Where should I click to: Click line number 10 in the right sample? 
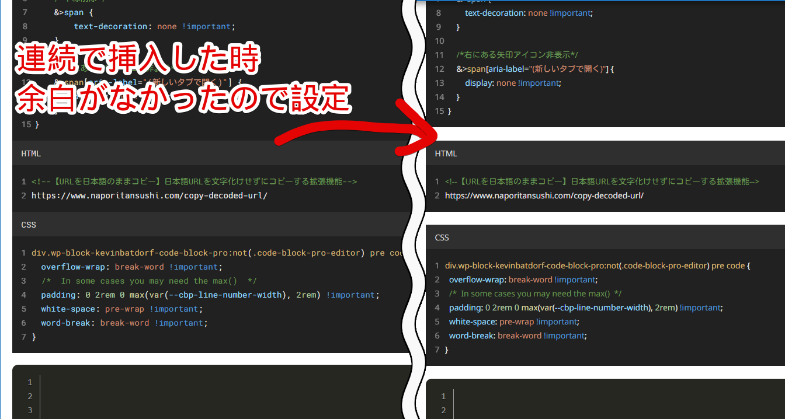440,41
